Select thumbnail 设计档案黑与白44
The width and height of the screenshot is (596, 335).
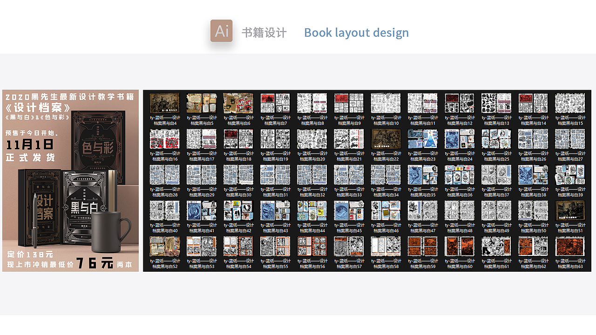312,210
